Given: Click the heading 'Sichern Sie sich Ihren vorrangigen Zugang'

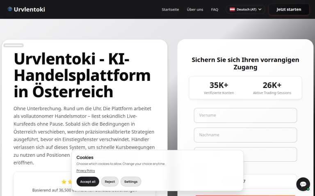Looking at the screenshot, I should point(245,63).
